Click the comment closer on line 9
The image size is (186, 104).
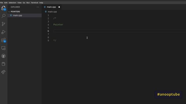(55, 40)
